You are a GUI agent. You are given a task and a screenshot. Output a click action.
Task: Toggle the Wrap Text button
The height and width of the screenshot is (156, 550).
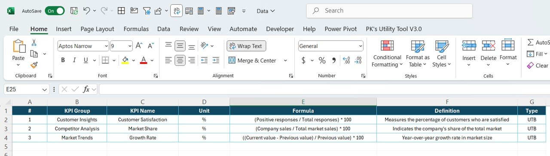247,46
